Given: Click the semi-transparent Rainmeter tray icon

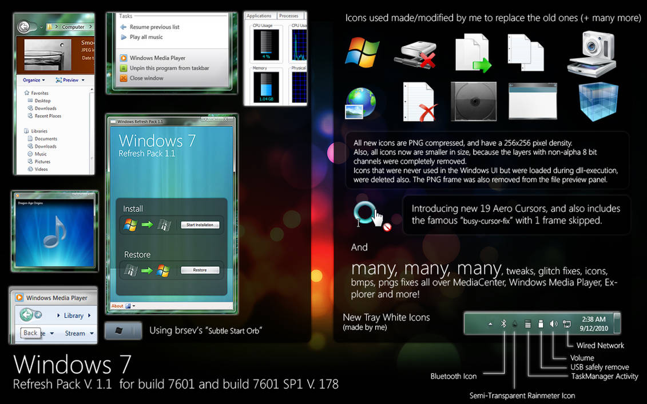Looking at the screenshot, I should click(x=515, y=323).
